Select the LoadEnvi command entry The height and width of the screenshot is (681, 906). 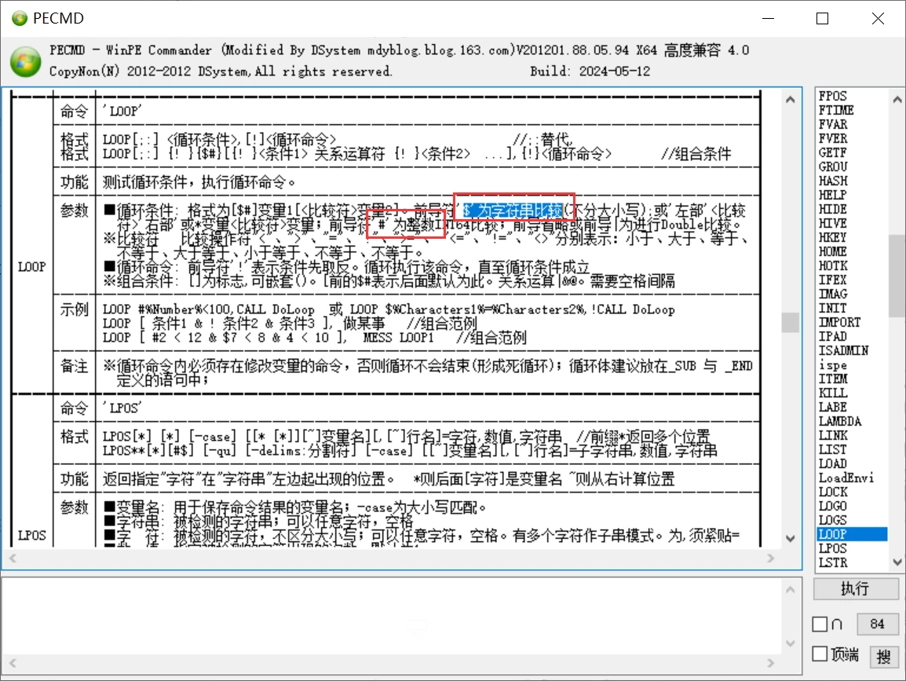pos(842,478)
